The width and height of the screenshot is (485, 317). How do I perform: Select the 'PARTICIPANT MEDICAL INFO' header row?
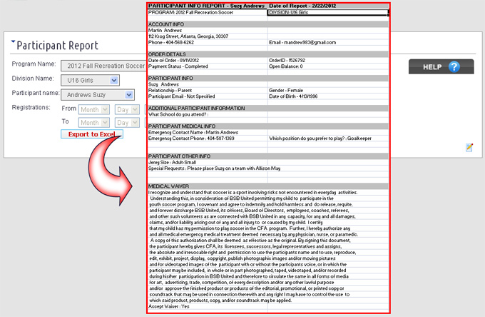(268, 126)
